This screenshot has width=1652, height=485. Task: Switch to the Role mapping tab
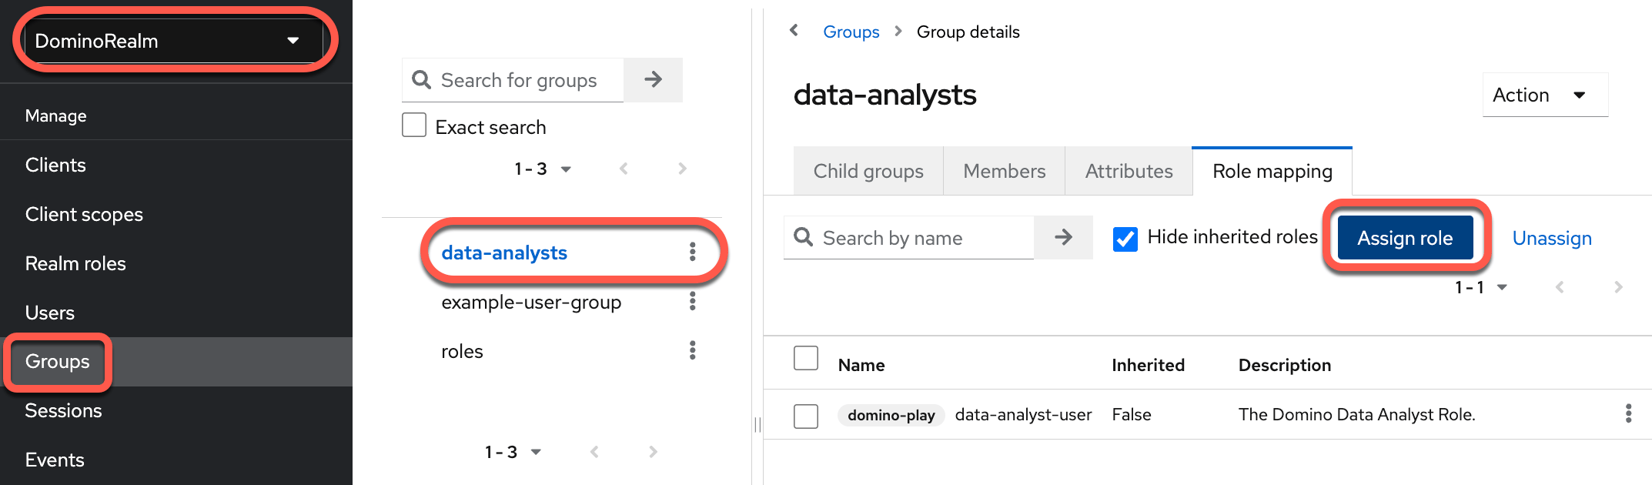1272,171
